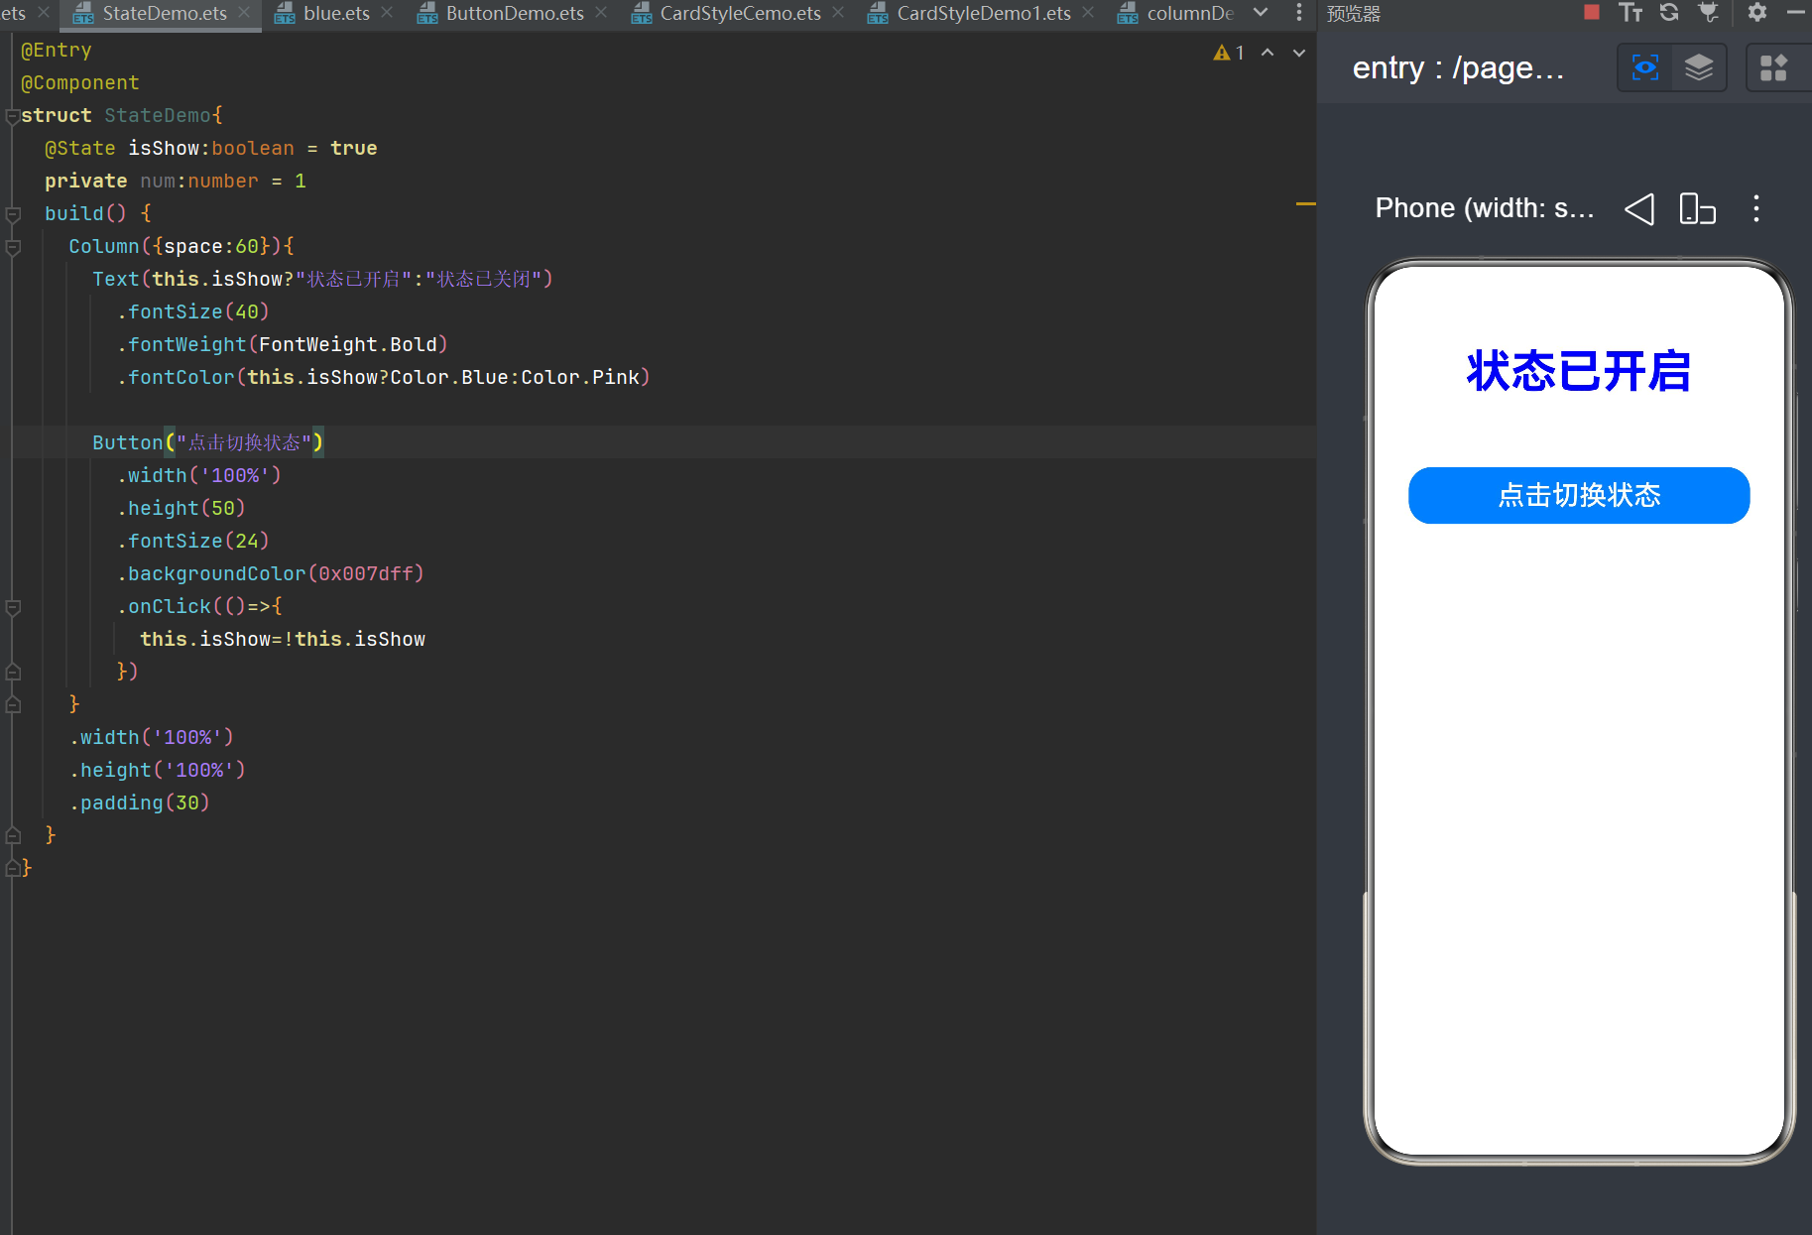Collapse the onClick handler fold
Image resolution: width=1812 pixels, height=1235 pixels.
pos(13,607)
